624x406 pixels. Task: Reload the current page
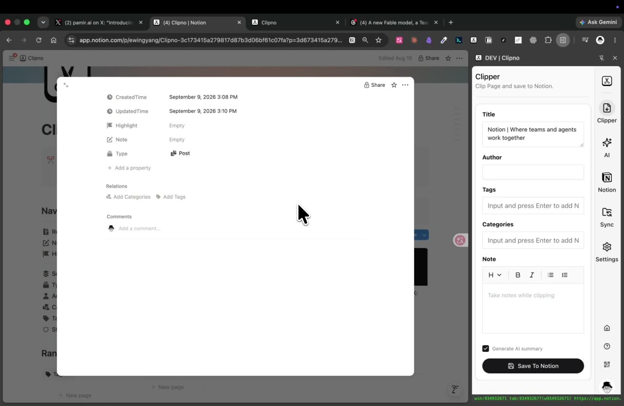(39, 40)
